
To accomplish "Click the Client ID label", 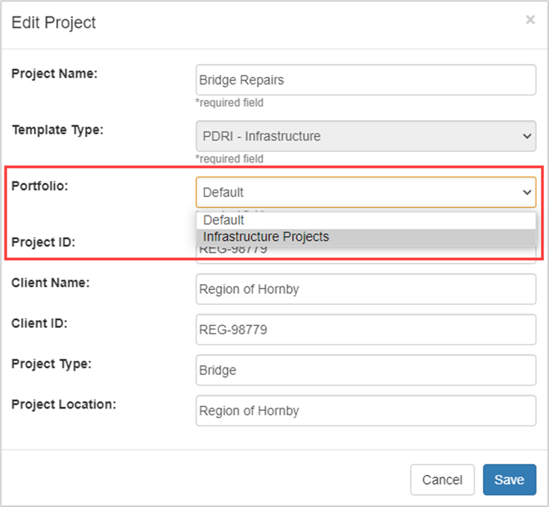I will point(39,323).
